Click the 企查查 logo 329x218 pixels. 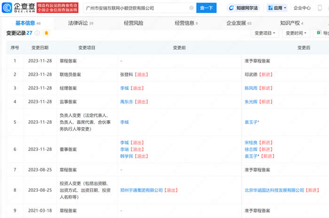click(19, 8)
